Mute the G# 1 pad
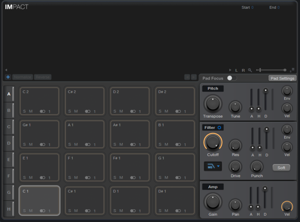300x222 pixels. tap(31, 144)
